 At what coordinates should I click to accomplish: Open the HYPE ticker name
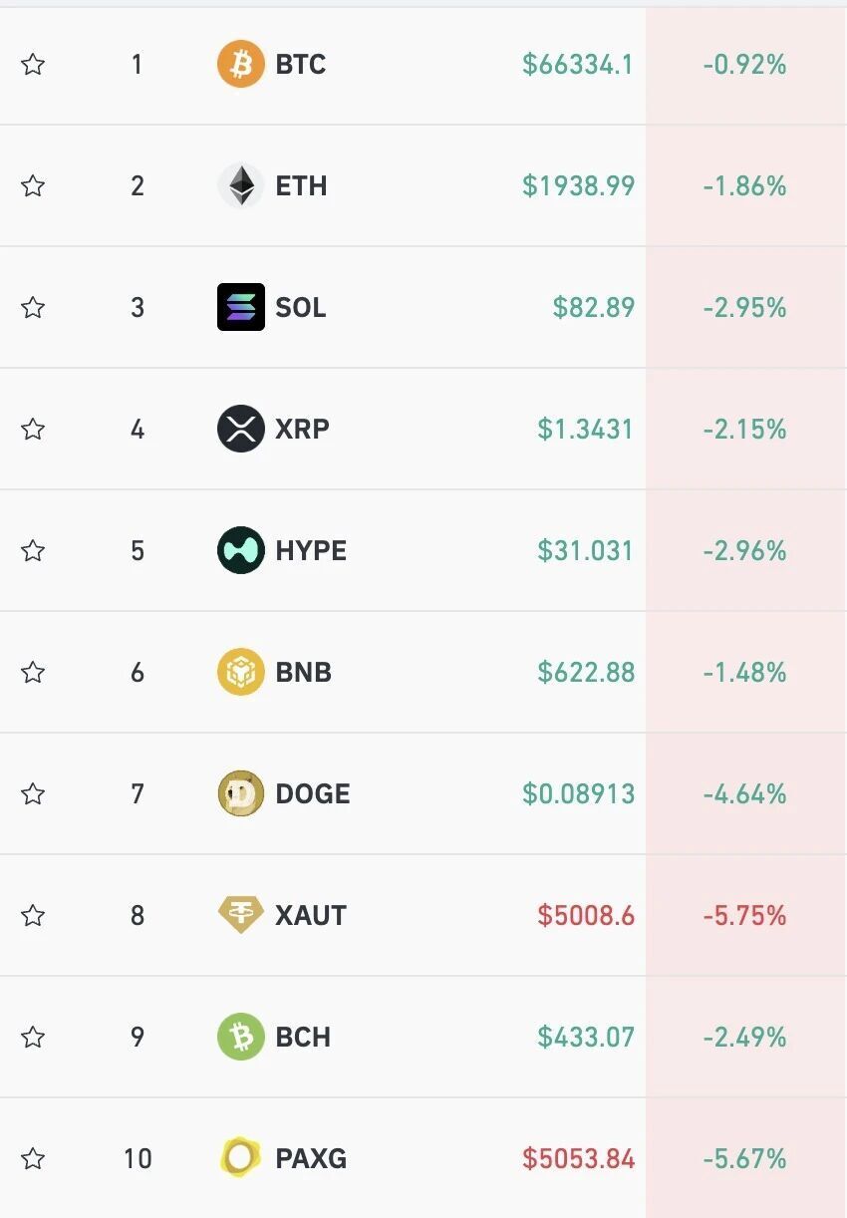[x=311, y=550]
